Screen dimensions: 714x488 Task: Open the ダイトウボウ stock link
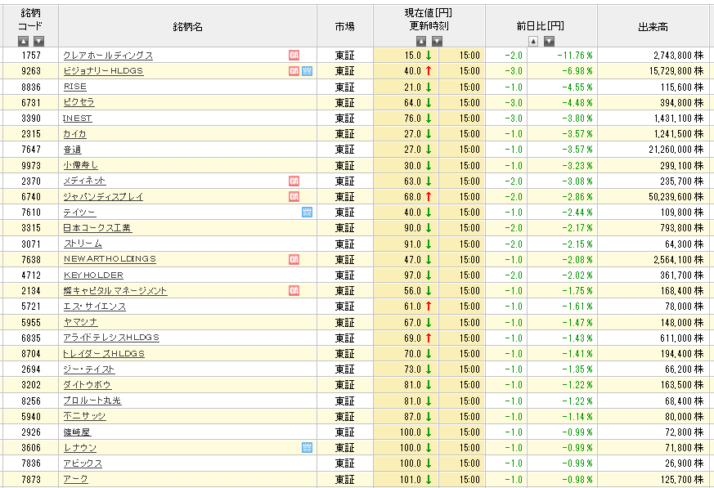click(x=87, y=385)
